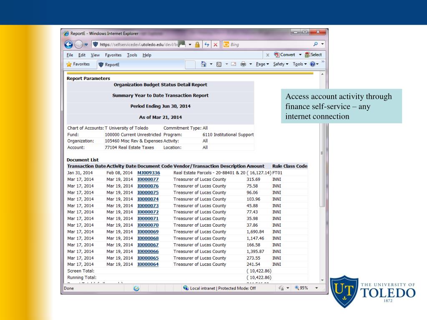Click the Local intranet Protected Mode status
Viewport: 427px width, 320px height.
tap(219, 288)
